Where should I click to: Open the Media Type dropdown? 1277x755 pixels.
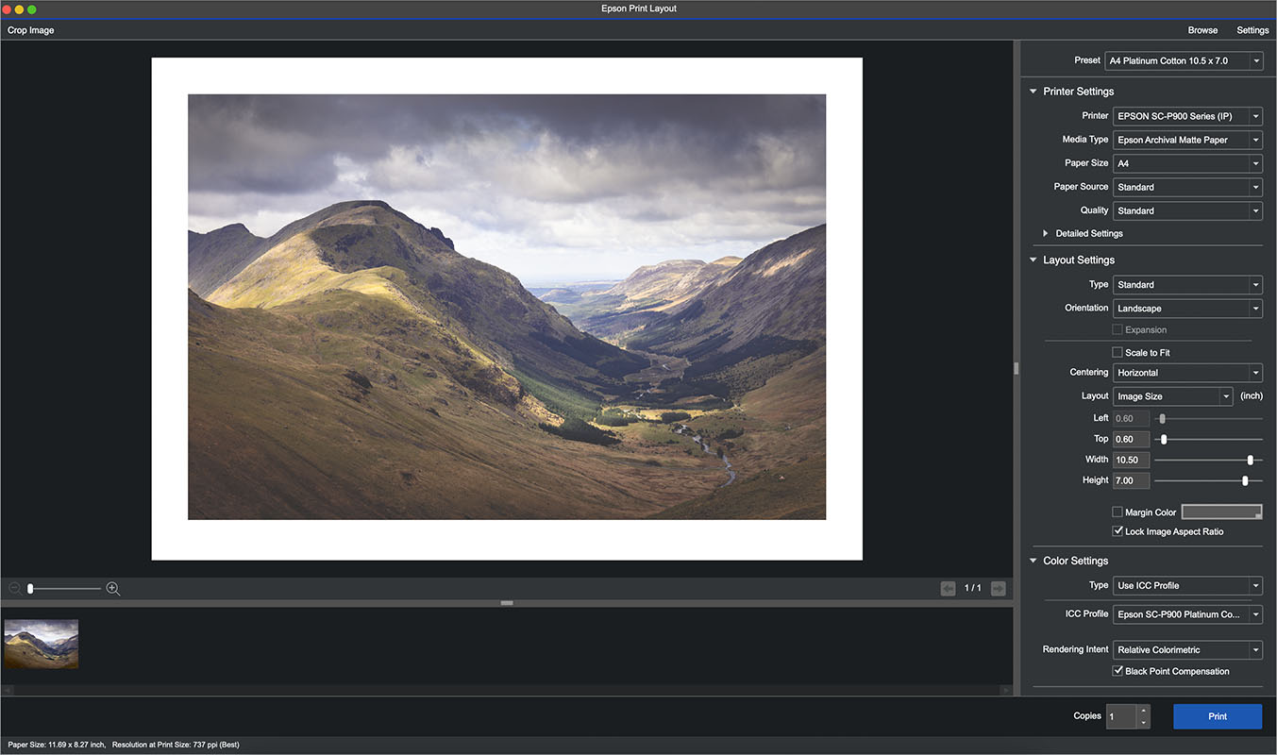pos(1187,140)
